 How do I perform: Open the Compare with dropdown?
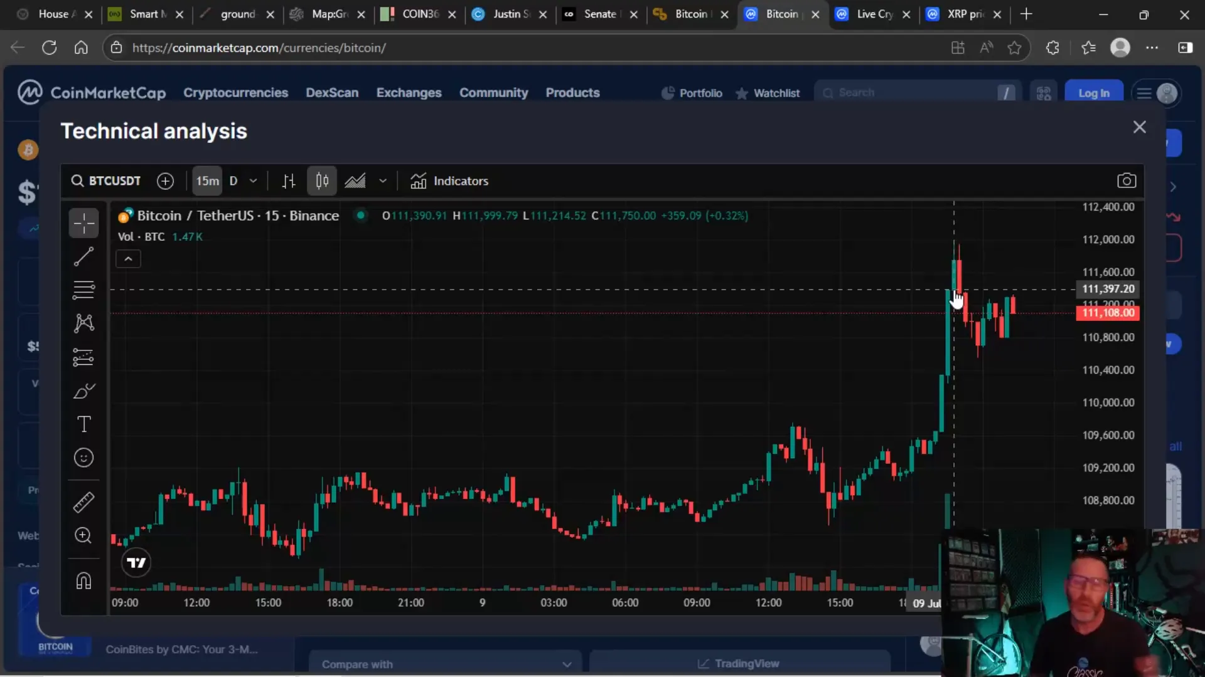pos(445,664)
